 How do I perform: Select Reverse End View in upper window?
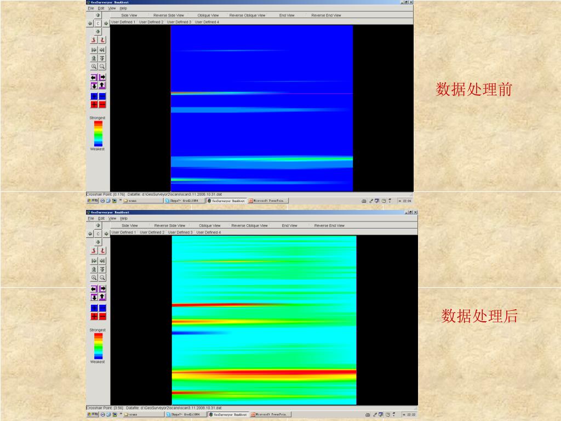pyautogui.click(x=326, y=15)
